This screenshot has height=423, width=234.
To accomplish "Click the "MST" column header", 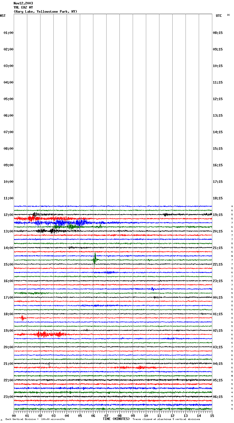I will pyautogui.click(x=3, y=16).
